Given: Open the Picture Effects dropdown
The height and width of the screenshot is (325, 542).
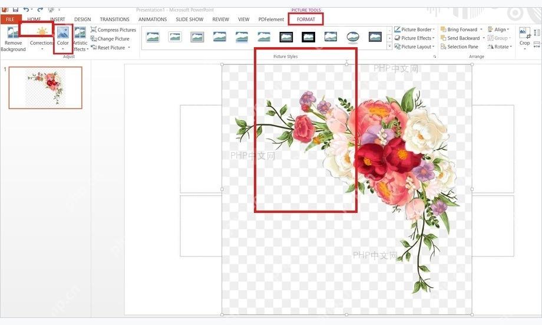Looking at the screenshot, I should coord(414,38).
